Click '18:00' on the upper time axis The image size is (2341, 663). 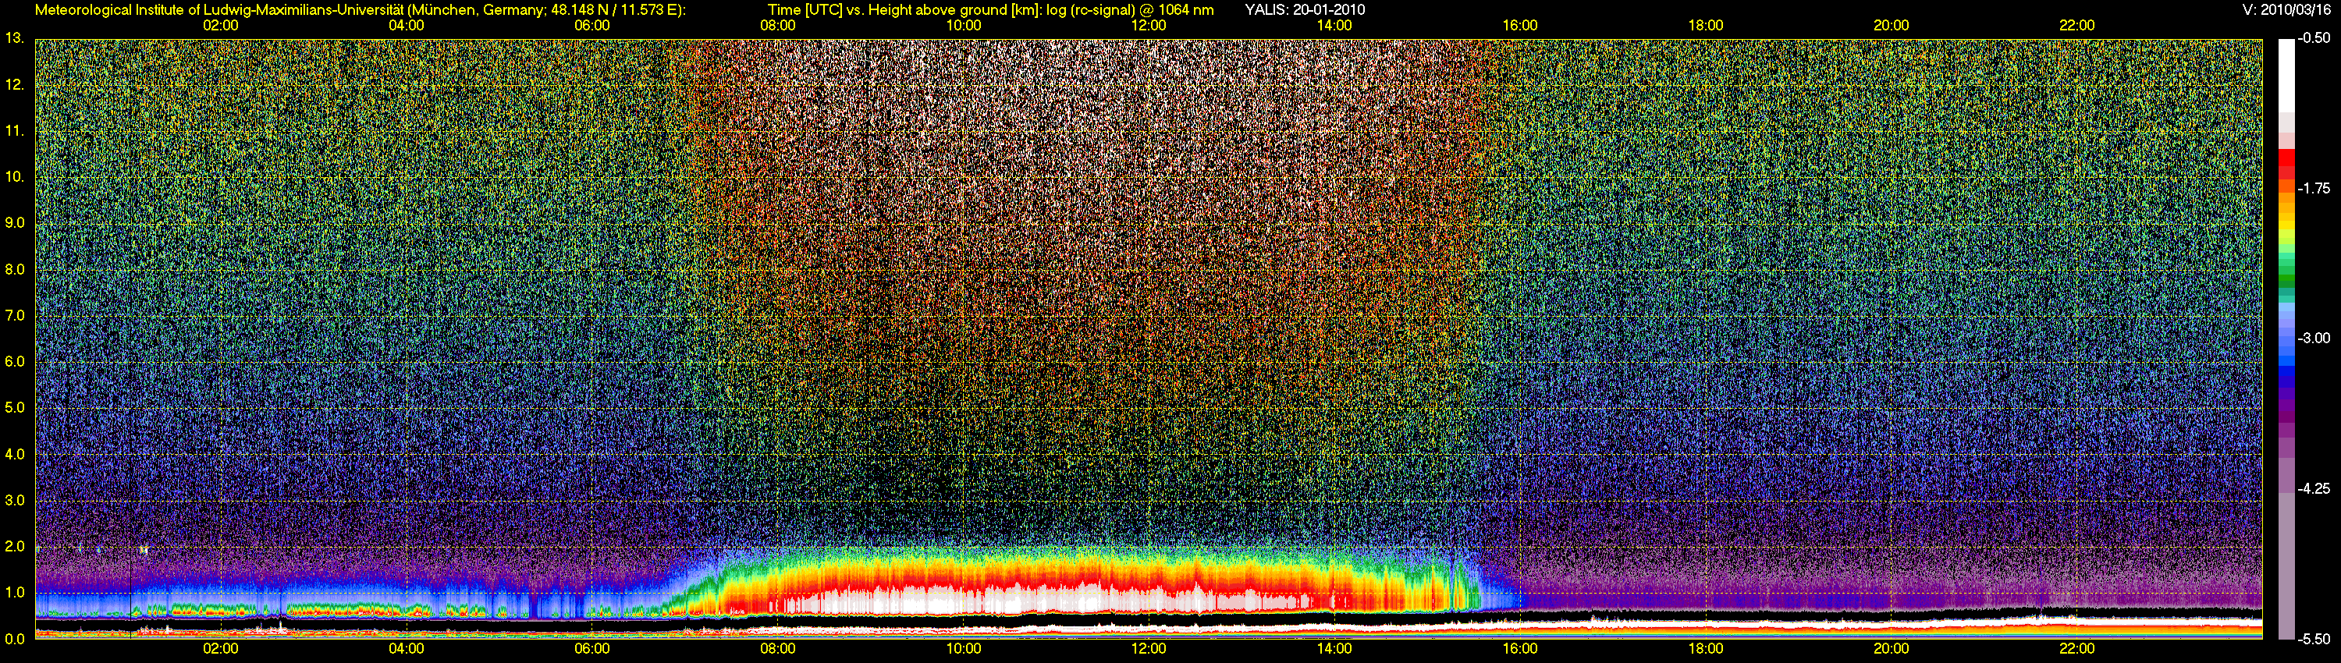1706,26
